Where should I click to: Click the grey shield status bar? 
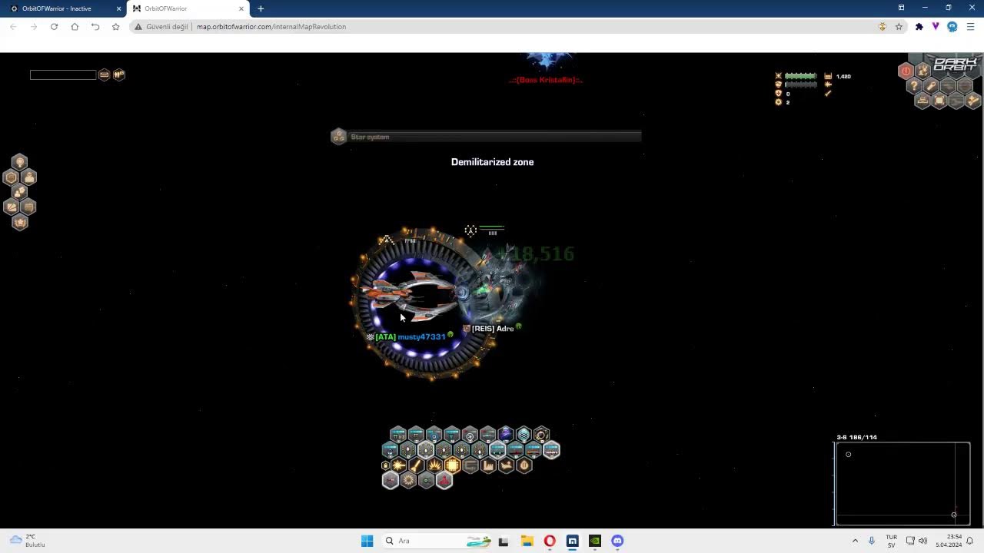pyautogui.click(x=800, y=84)
